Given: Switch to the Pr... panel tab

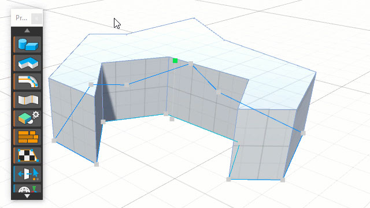Looking at the screenshot, I should tap(21, 18).
